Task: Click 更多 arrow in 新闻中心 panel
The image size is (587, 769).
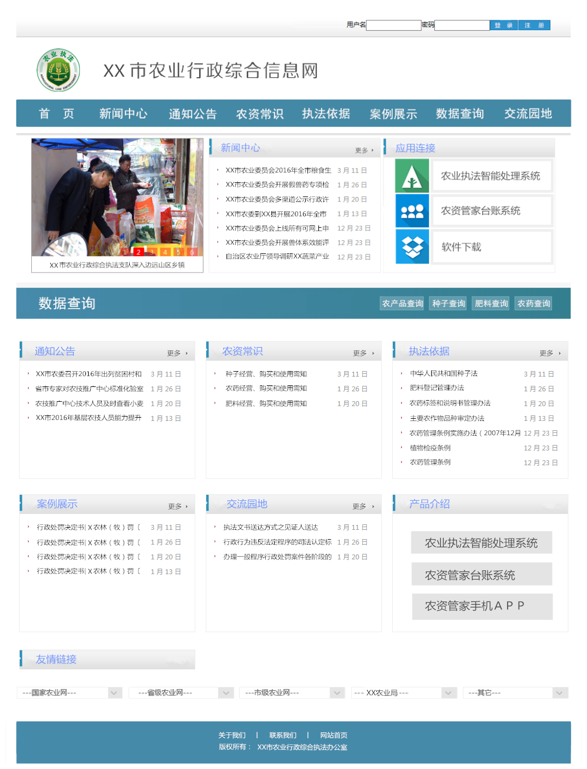Action: pos(364,150)
